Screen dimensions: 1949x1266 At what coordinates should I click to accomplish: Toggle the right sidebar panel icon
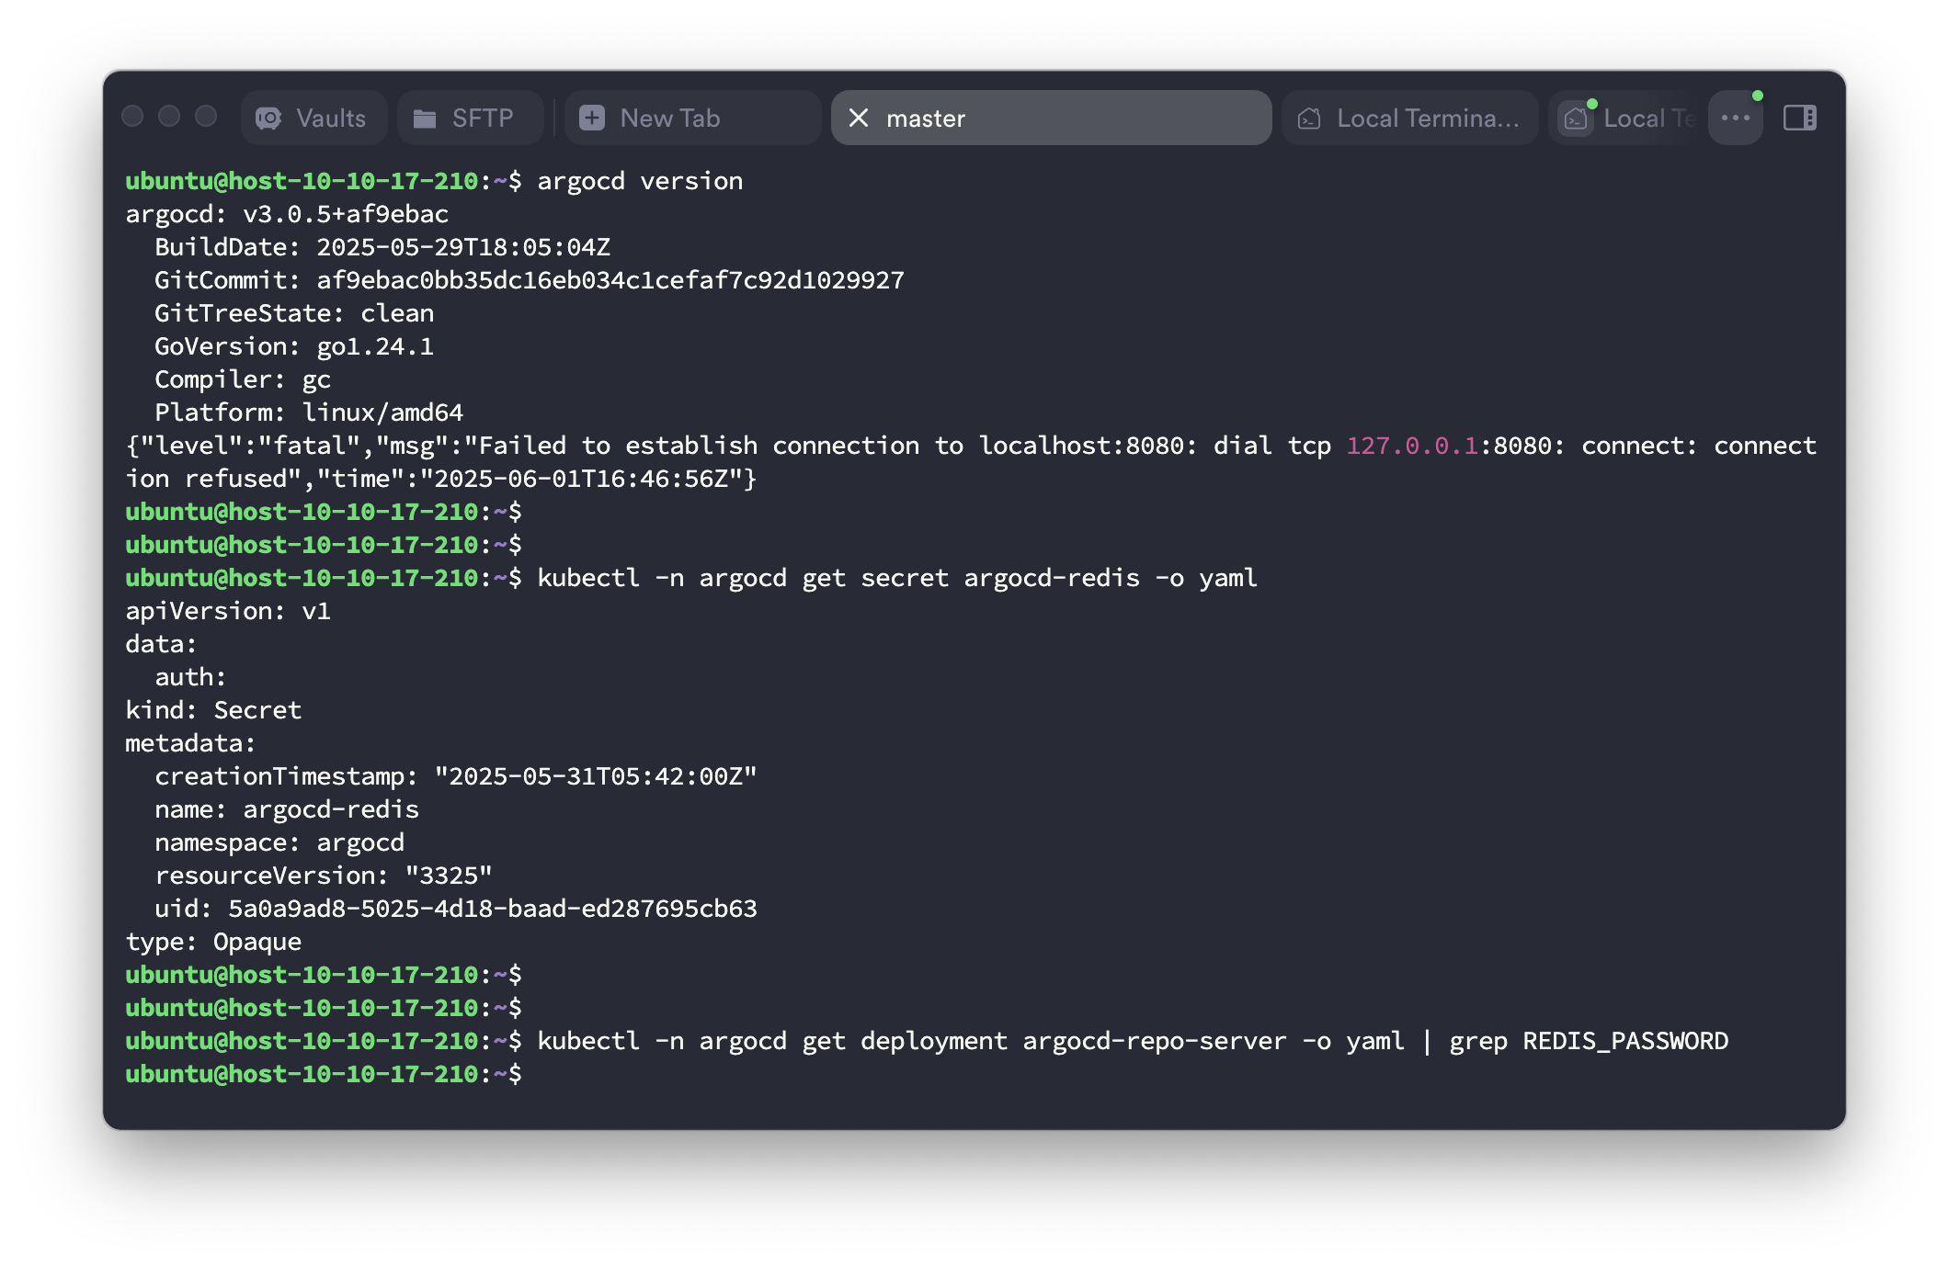(1799, 118)
